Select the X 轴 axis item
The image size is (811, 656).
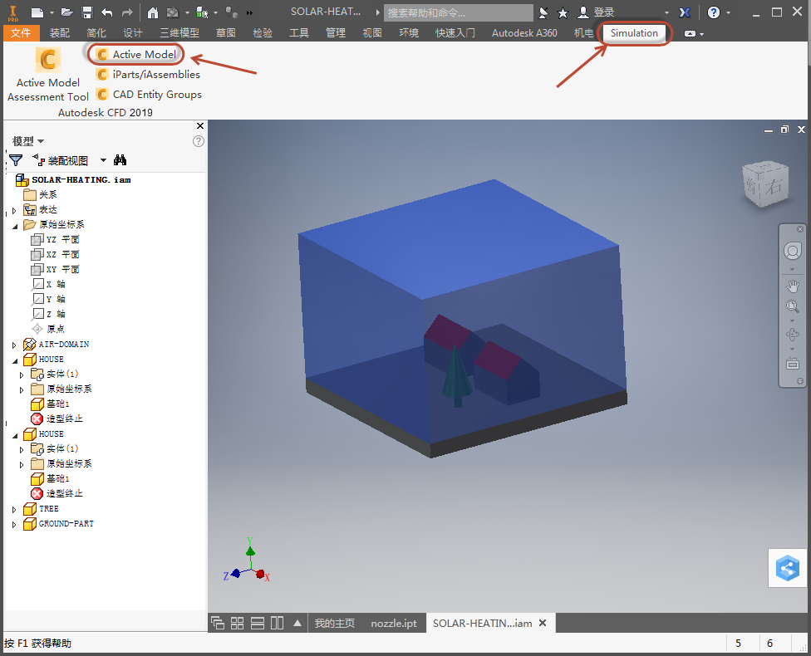(x=49, y=284)
